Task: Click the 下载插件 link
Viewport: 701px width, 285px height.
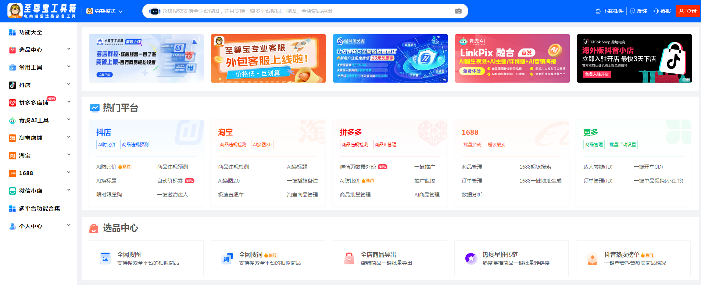Action: 609,11
